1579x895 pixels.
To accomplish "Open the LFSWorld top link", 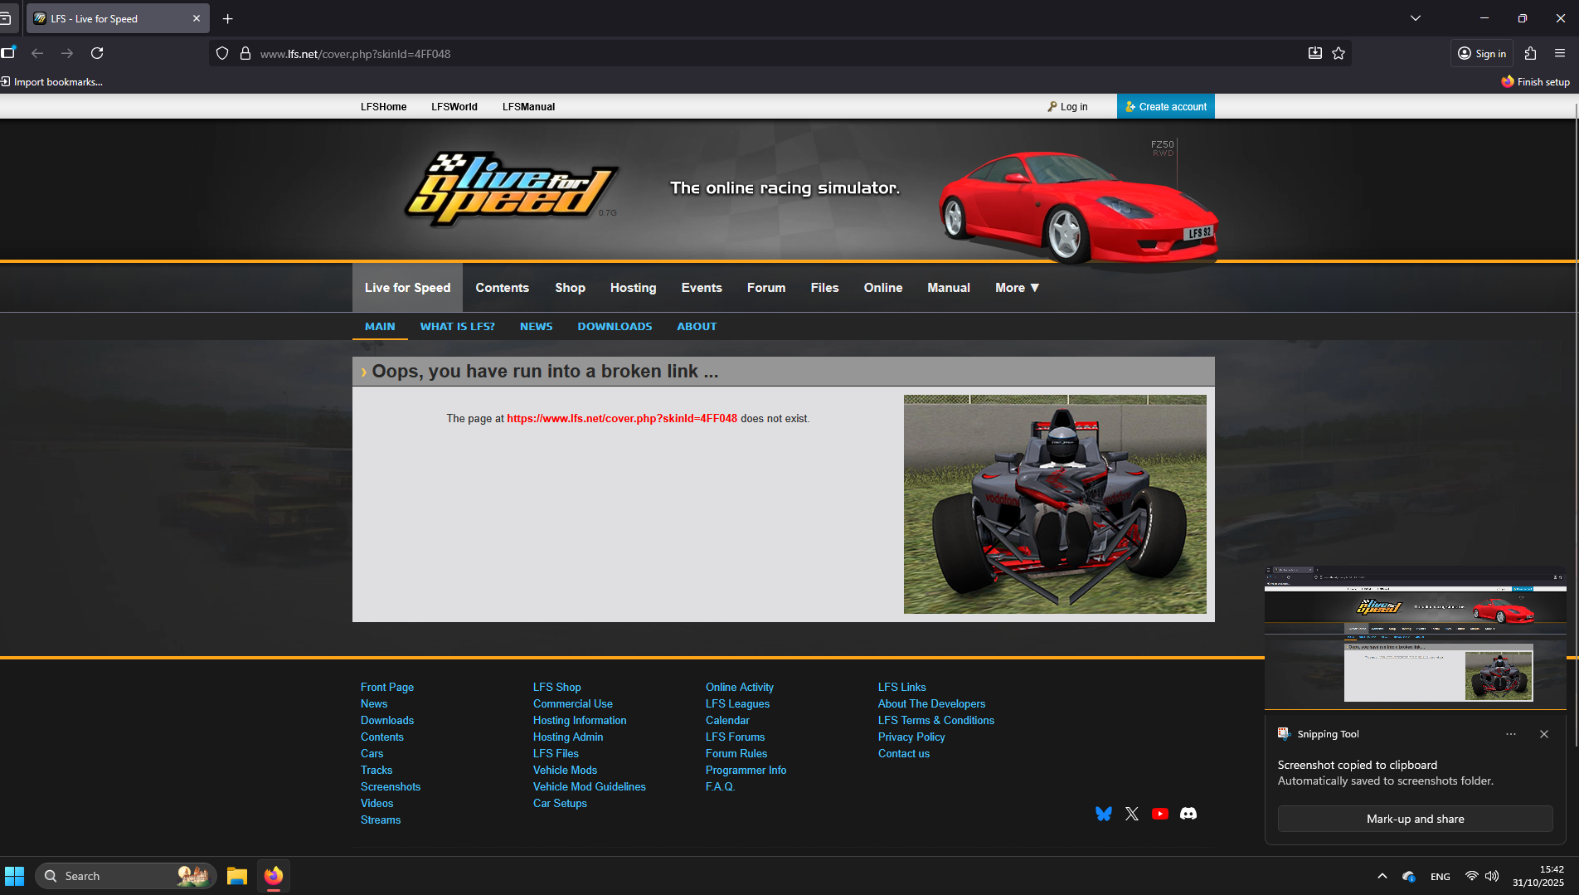I will [454, 107].
